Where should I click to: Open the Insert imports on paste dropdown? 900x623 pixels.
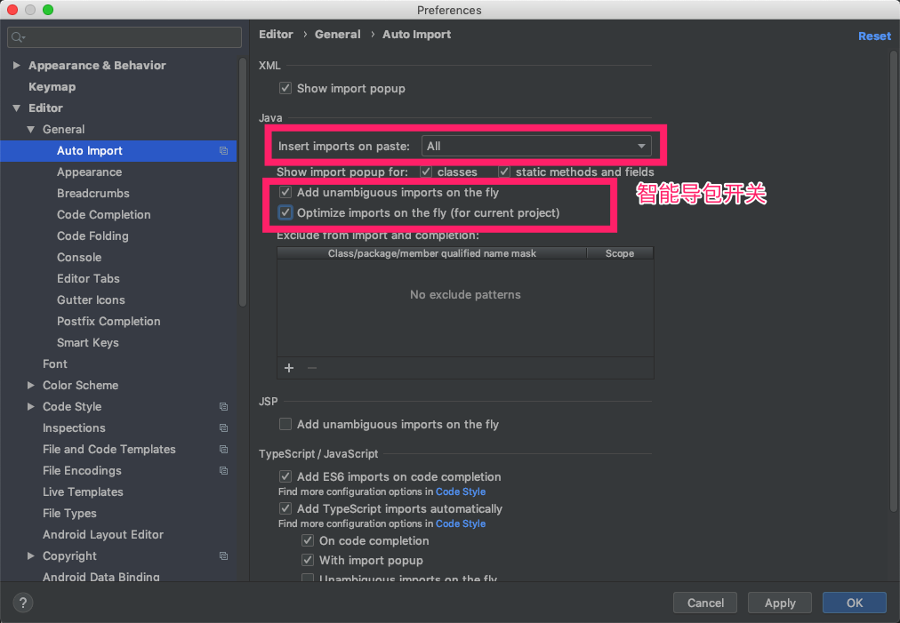click(x=536, y=146)
